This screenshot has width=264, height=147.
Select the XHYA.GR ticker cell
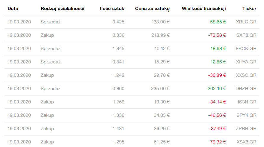pyautogui.click(x=246, y=62)
